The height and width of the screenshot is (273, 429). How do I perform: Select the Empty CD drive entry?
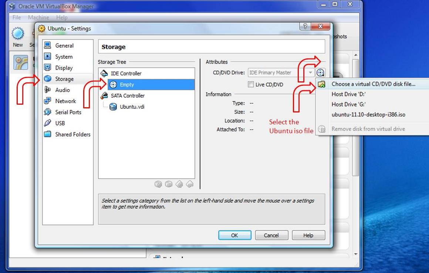coord(151,84)
